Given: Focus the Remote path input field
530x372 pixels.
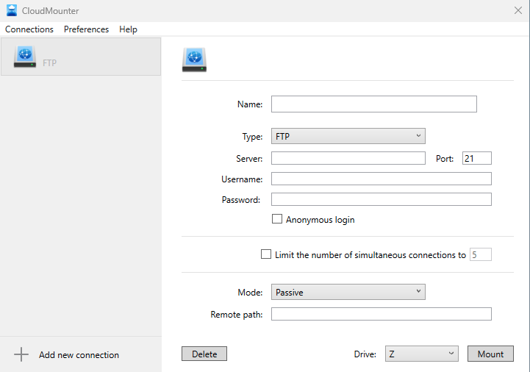Looking at the screenshot, I should click(382, 314).
